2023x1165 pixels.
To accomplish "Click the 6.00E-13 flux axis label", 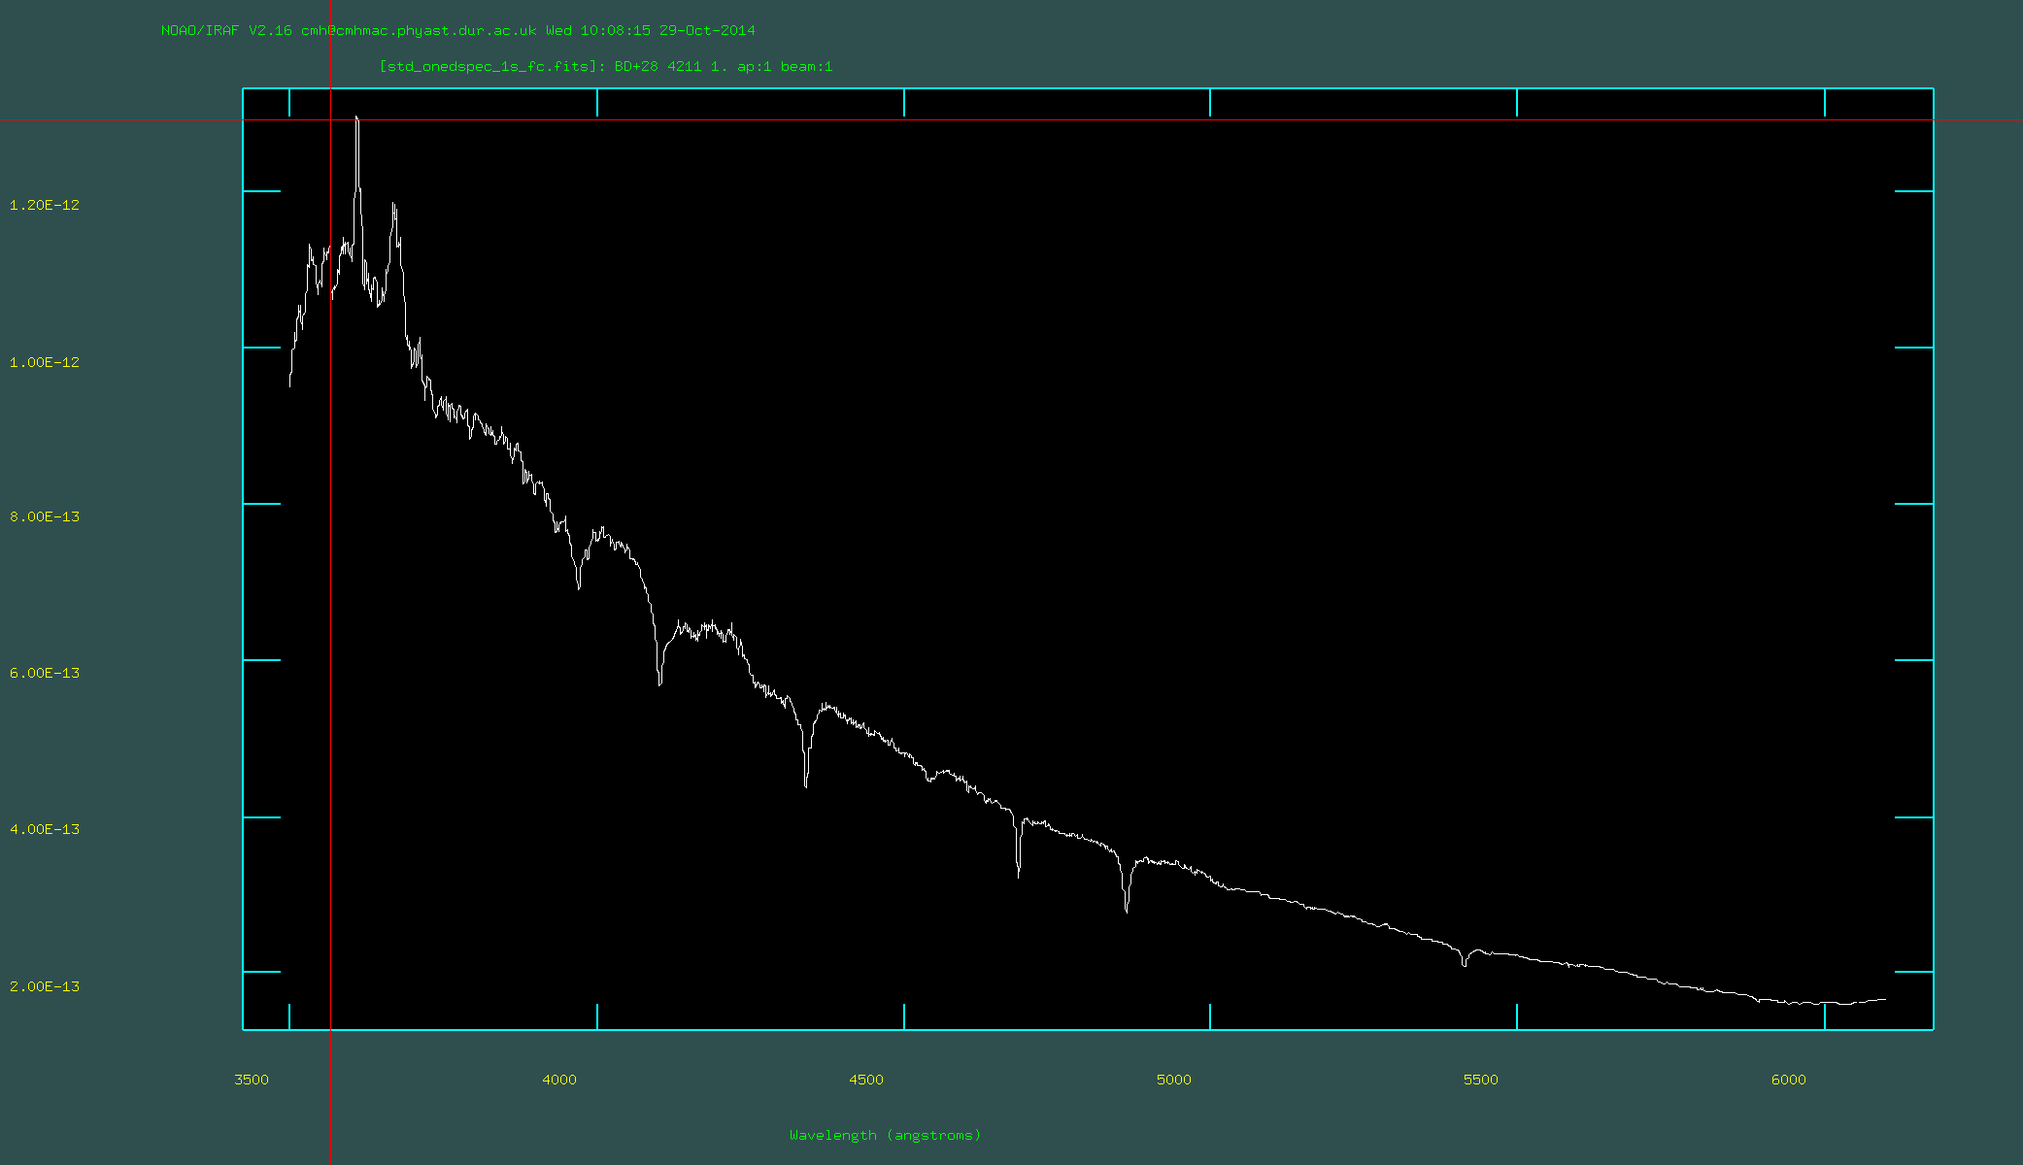I will click(x=45, y=673).
